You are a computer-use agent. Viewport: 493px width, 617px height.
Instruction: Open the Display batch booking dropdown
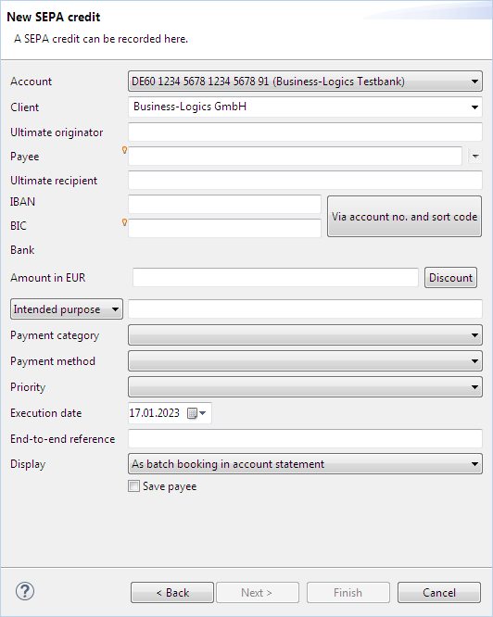click(x=305, y=464)
